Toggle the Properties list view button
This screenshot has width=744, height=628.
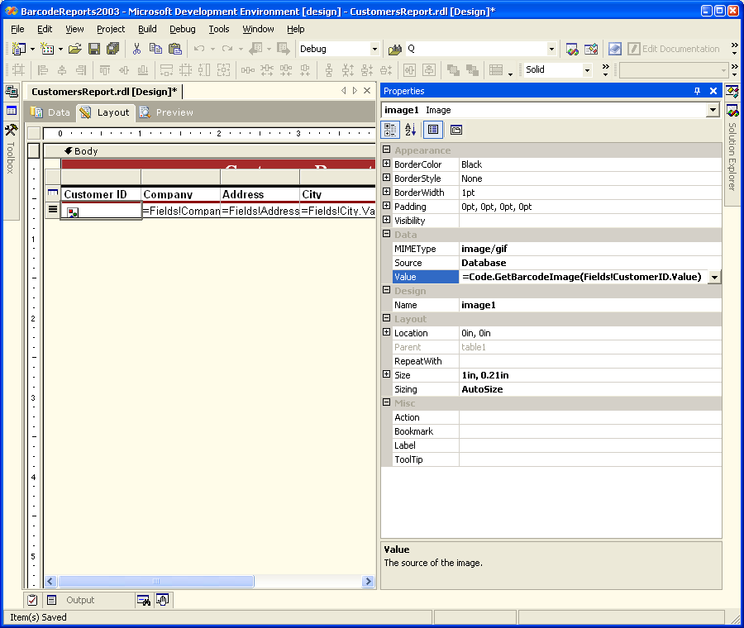pyautogui.click(x=433, y=130)
